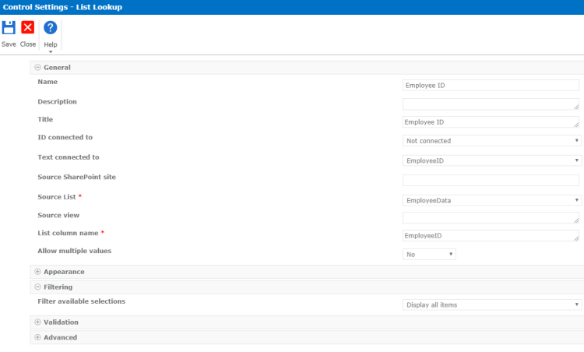Click the List column name field
Screen dimensions: 584x352
(x=491, y=236)
